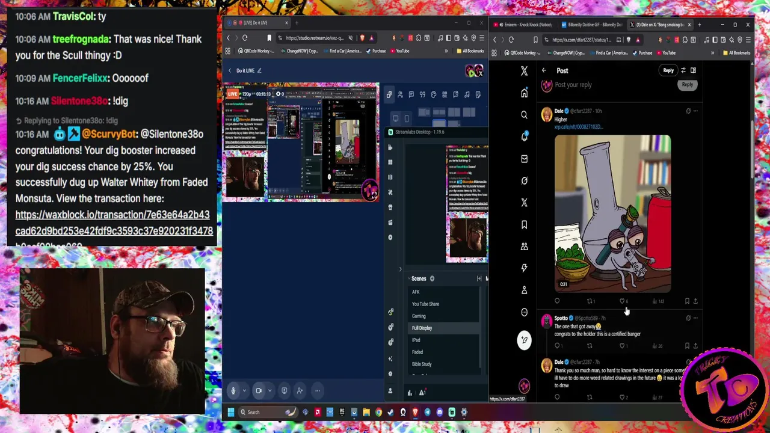The height and width of the screenshot is (433, 770).
Task: Open X messages envelope icon
Action: [x=524, y=159]
